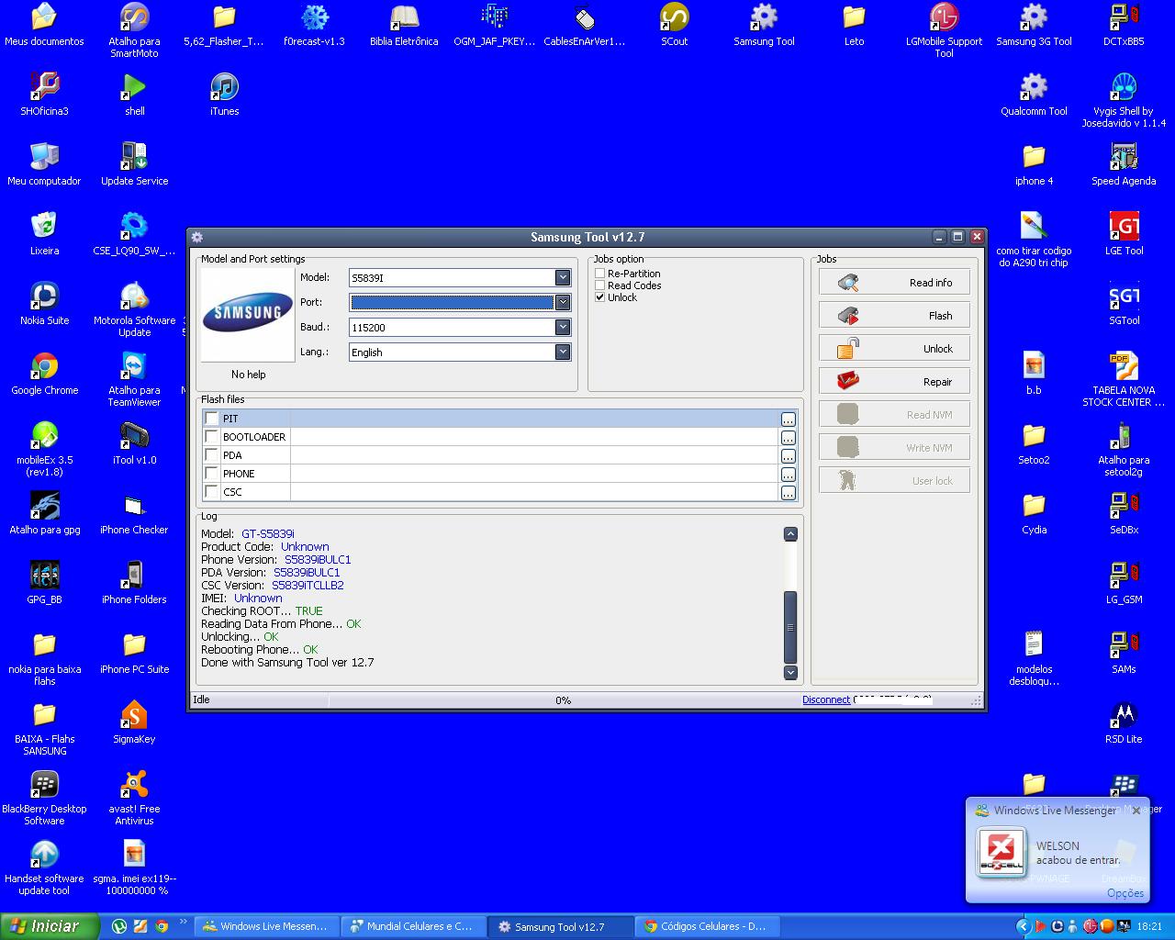Expand hidden system tray icons arrow
1175x940 pixels.
(x=1023, y=926)
